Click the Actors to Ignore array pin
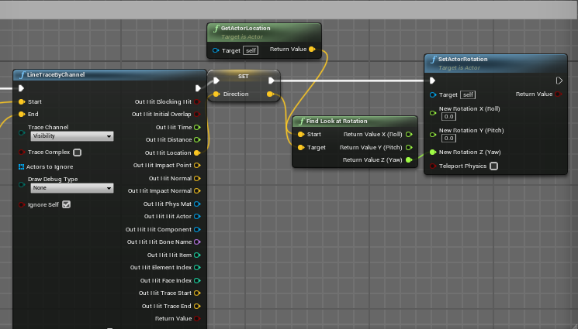This screenshot has height=329, width=578. click(21, 166)
